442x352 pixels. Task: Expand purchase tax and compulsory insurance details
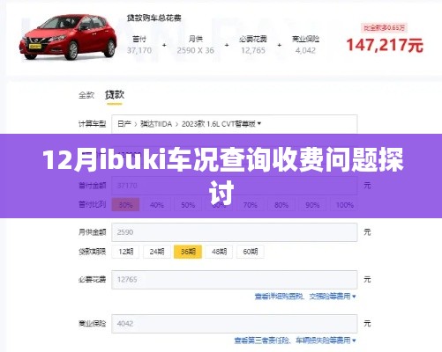pyautogui.click(x=305, y=297)
